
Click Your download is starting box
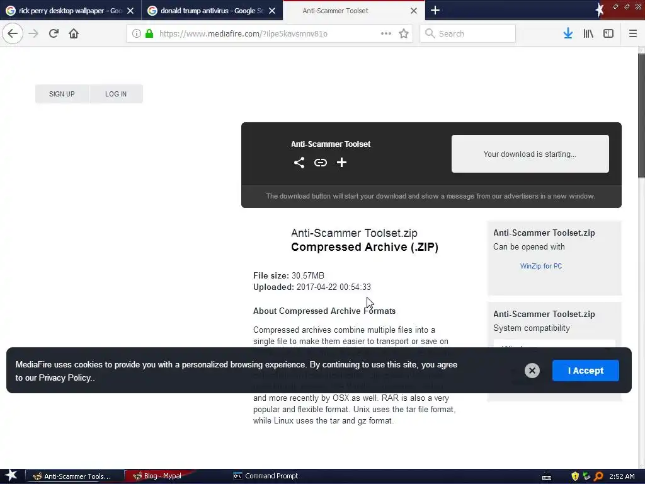[530, 154]
